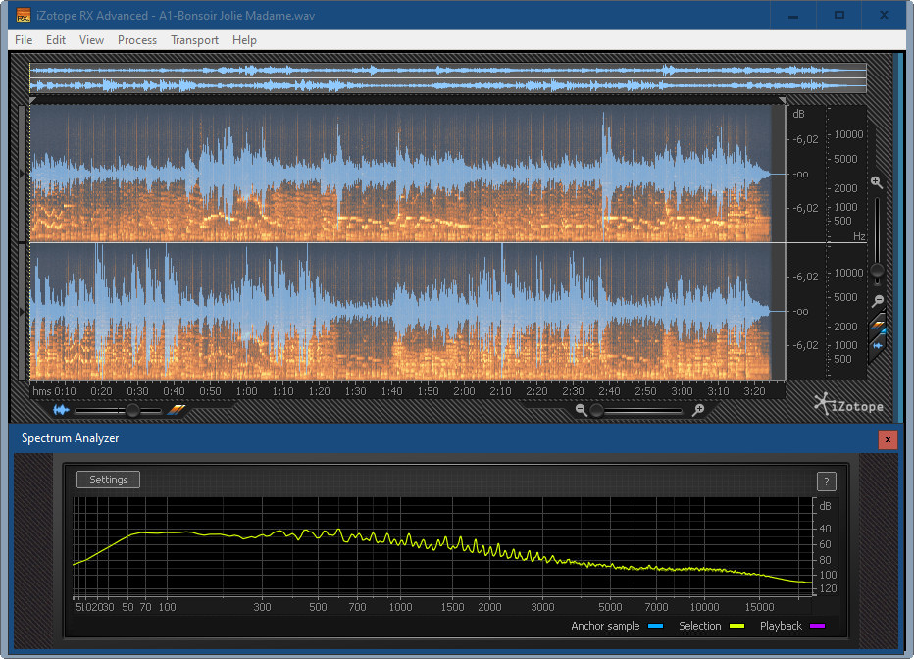
Task: Click the horizontal time zoom-out magnifier
Action: [x=581, y=410]
